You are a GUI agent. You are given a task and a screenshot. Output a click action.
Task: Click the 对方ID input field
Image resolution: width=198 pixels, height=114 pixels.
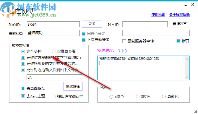[145, 24]
